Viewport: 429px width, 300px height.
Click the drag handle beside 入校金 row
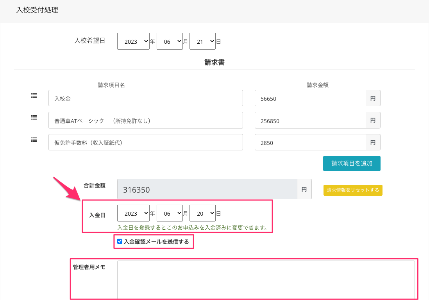(x=34, y=95)
